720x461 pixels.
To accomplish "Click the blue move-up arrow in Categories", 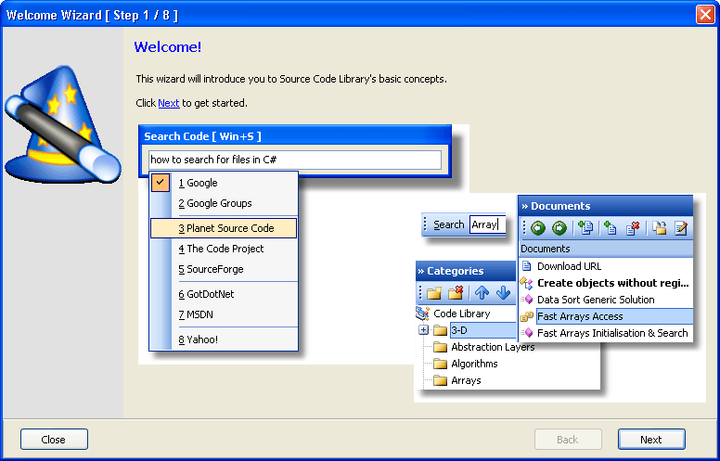I will click(x=482, y=292).
